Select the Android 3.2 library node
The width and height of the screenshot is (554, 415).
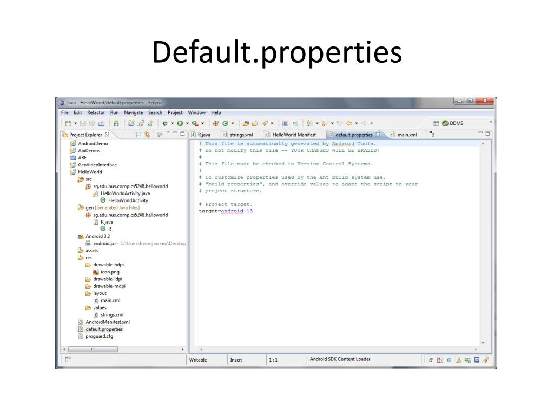pos(97,236)
